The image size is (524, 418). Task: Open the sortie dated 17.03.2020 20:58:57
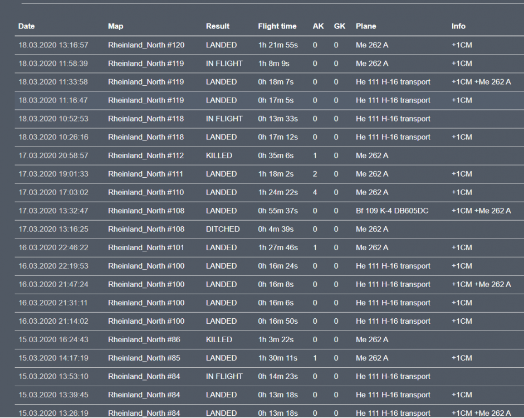(53, 155)
